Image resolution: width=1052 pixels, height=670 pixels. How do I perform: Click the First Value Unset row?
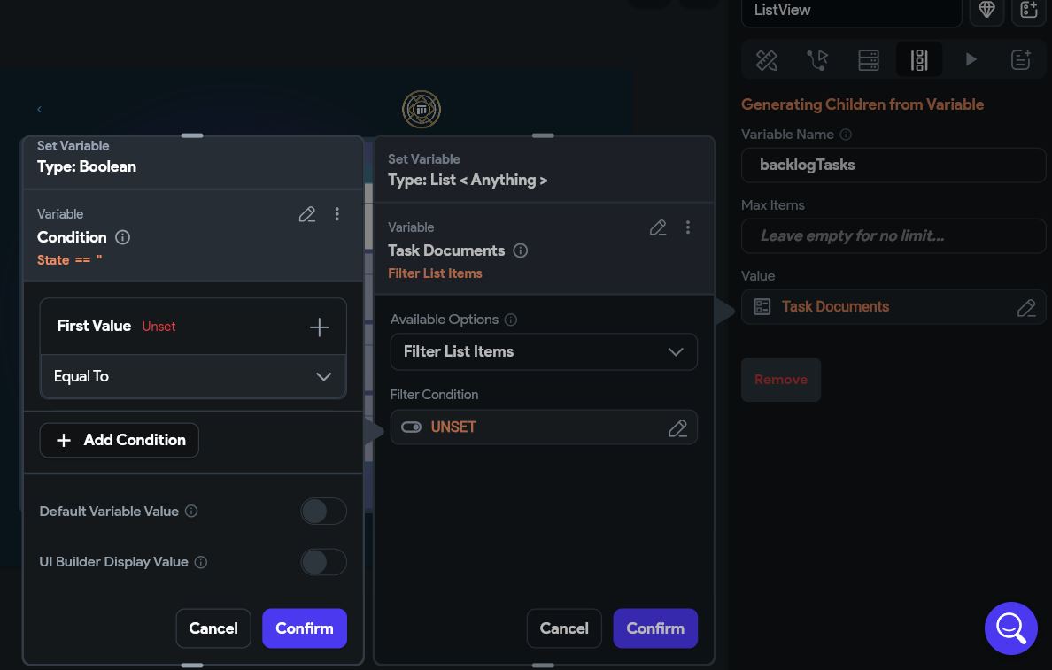193,327
